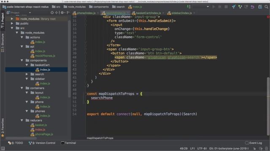
Task: Click the Collapse All icon in Project panel
Action: point(57,13)
